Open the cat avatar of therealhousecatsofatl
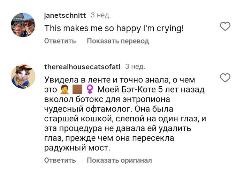The height and width of the screenshot is (178, 244). coord(23,76)
